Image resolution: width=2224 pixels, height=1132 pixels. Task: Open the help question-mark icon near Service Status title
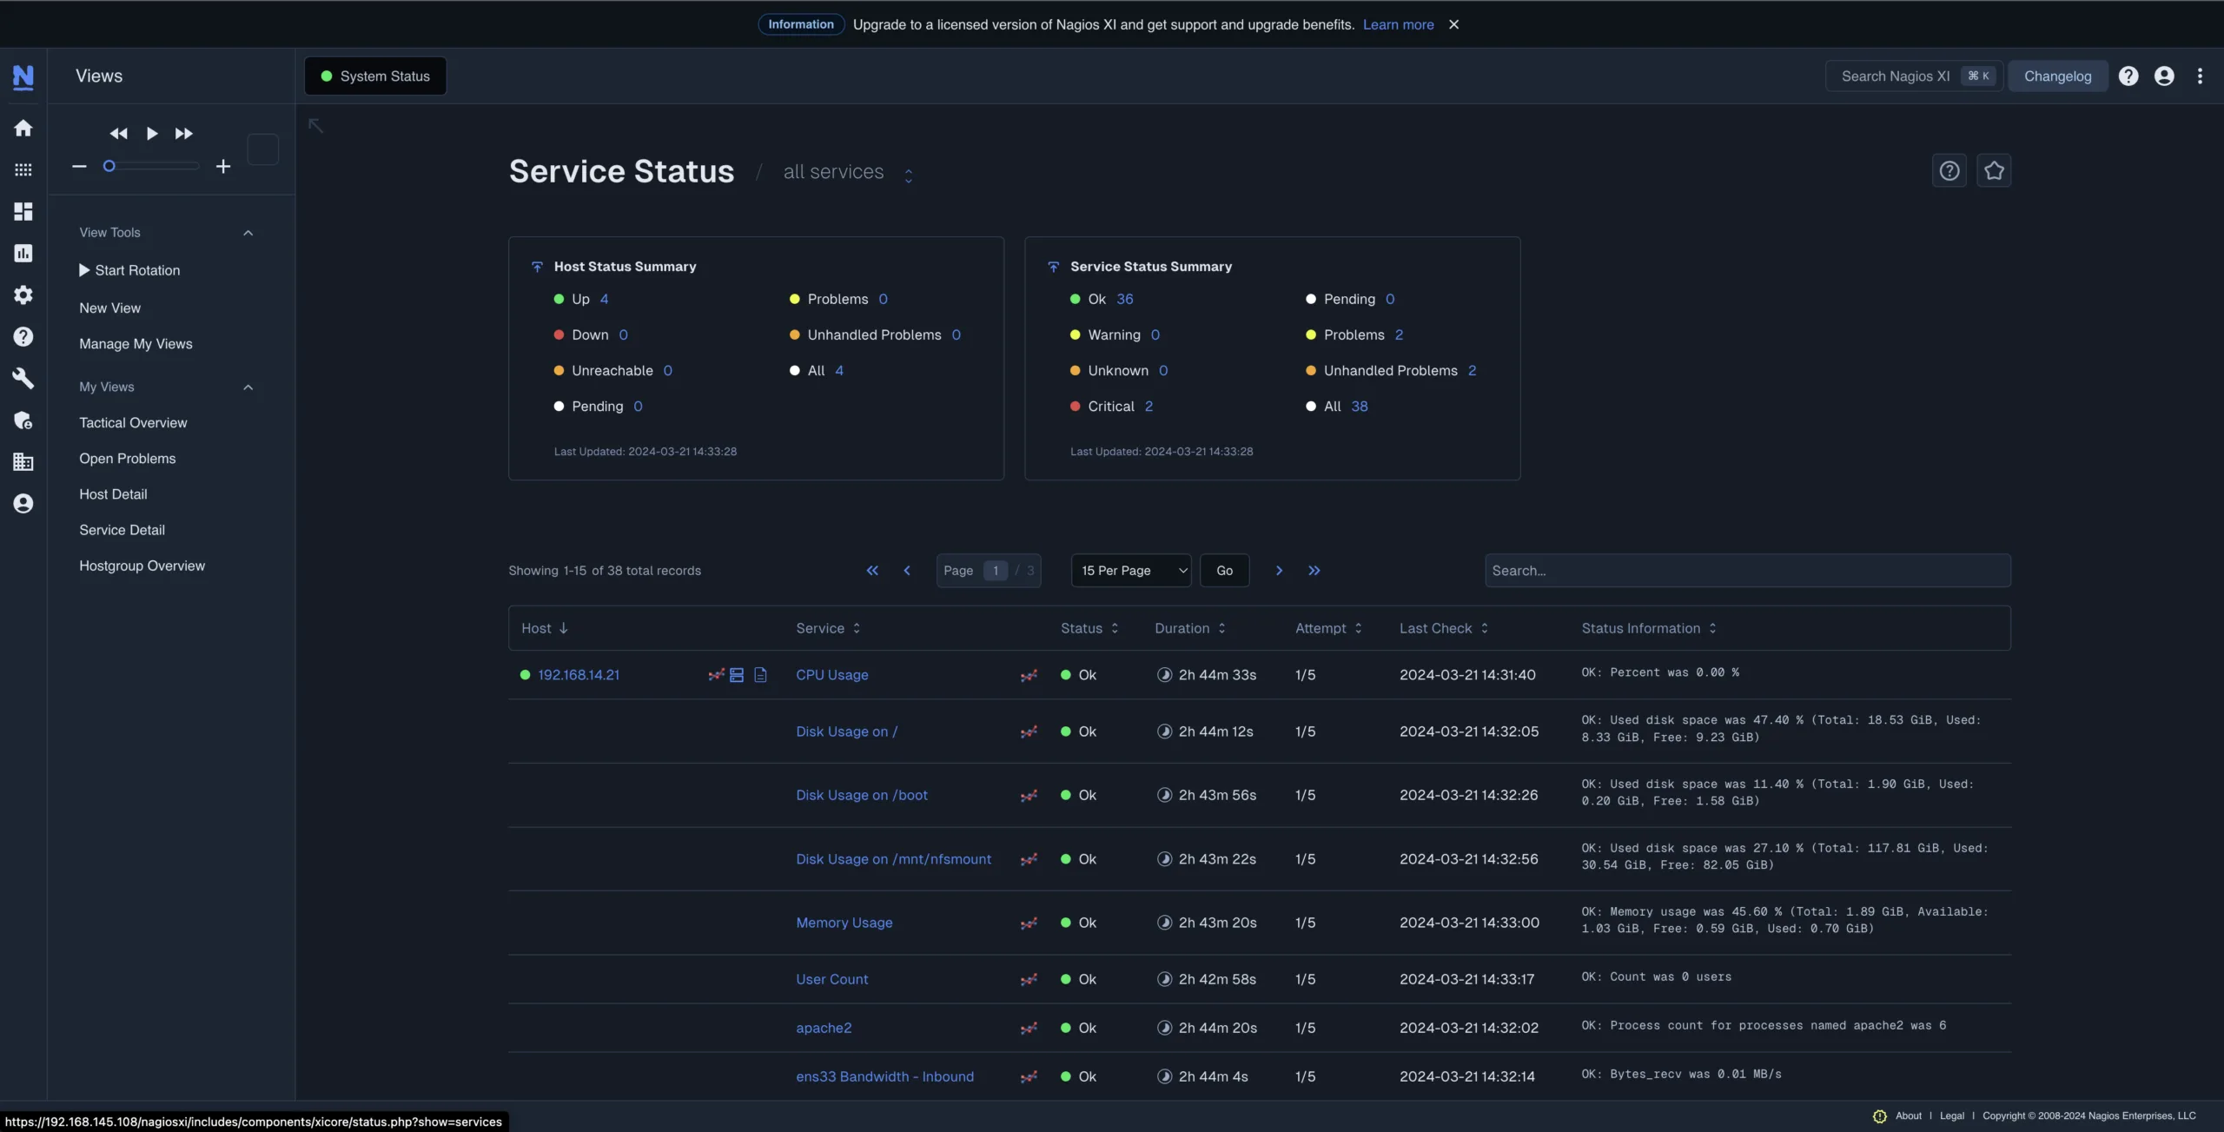[1949, 170]
